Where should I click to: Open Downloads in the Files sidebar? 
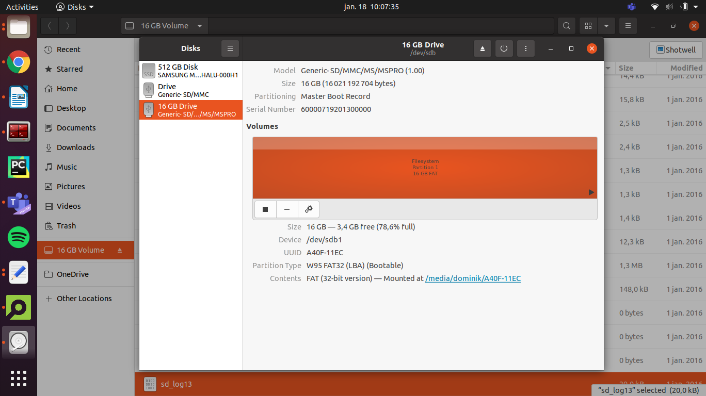click(75, 147)
